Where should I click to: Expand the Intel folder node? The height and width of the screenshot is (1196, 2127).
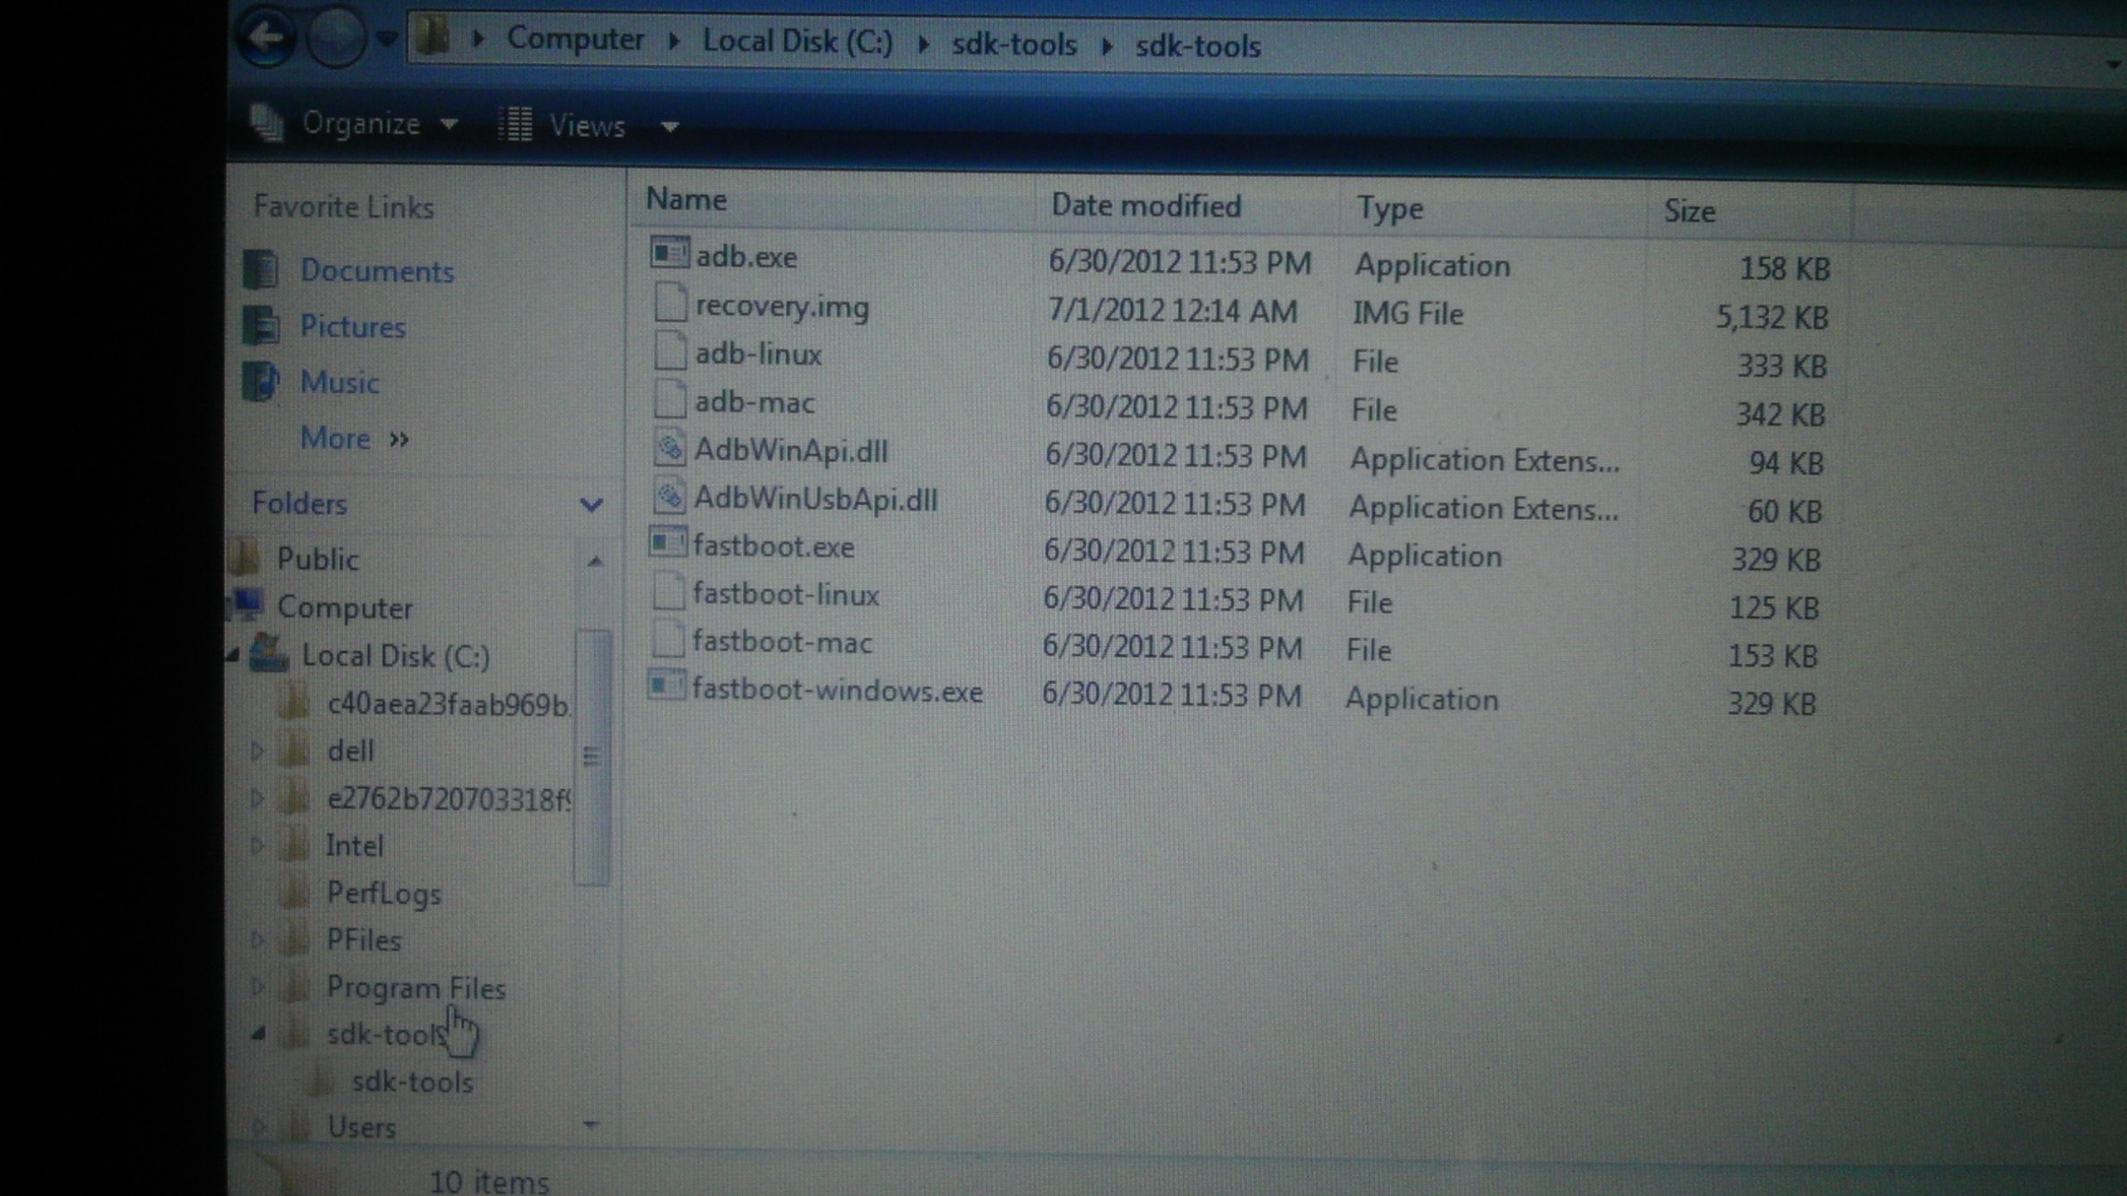pos(258,846)
